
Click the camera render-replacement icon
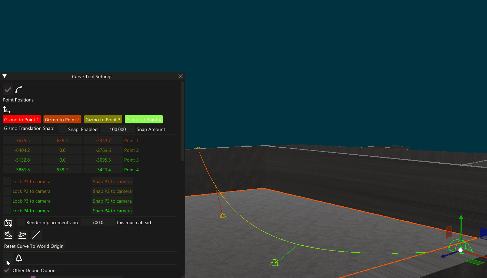coord(8,222)
